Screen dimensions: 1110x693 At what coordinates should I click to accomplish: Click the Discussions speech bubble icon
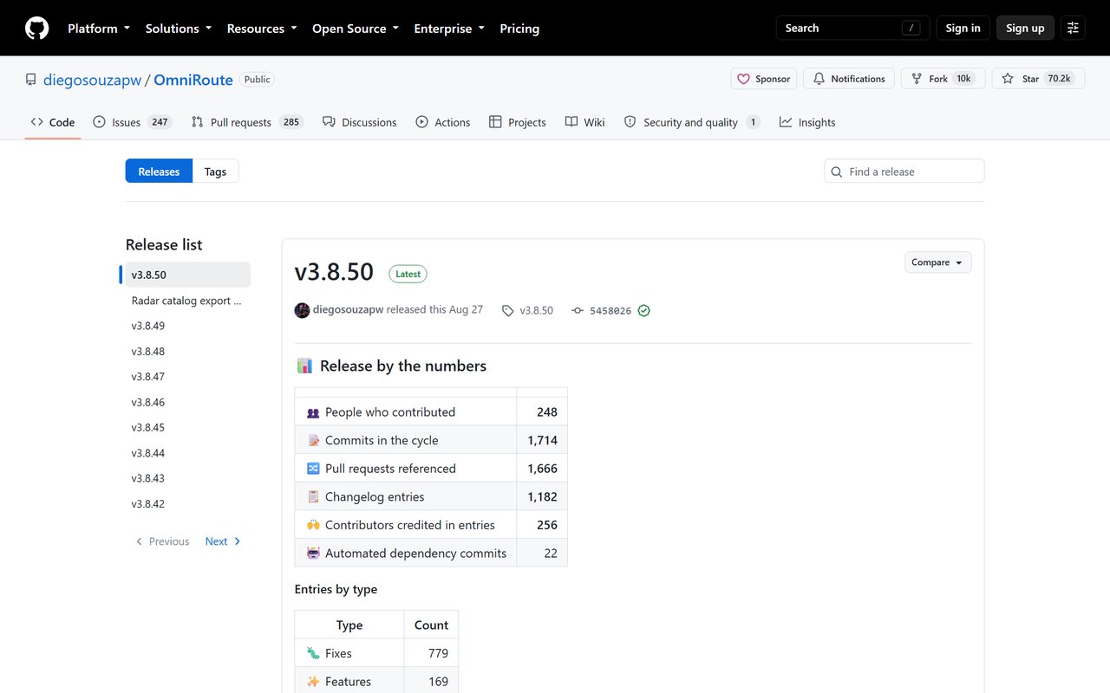coord(329,122)
